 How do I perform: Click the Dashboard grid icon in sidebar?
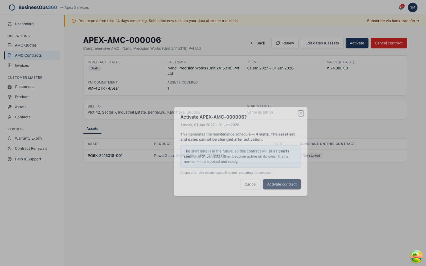pos(10,24)
